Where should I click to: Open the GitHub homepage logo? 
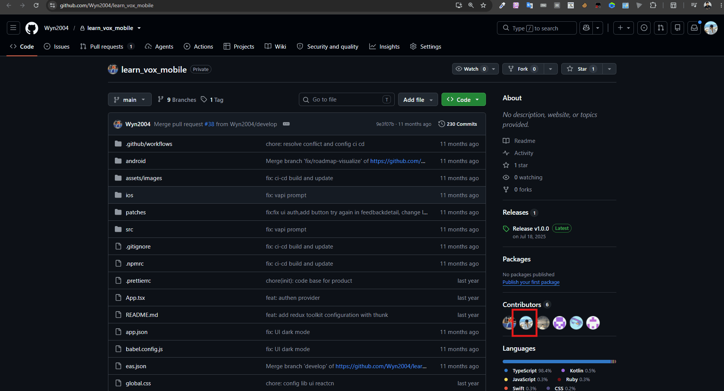32,28
